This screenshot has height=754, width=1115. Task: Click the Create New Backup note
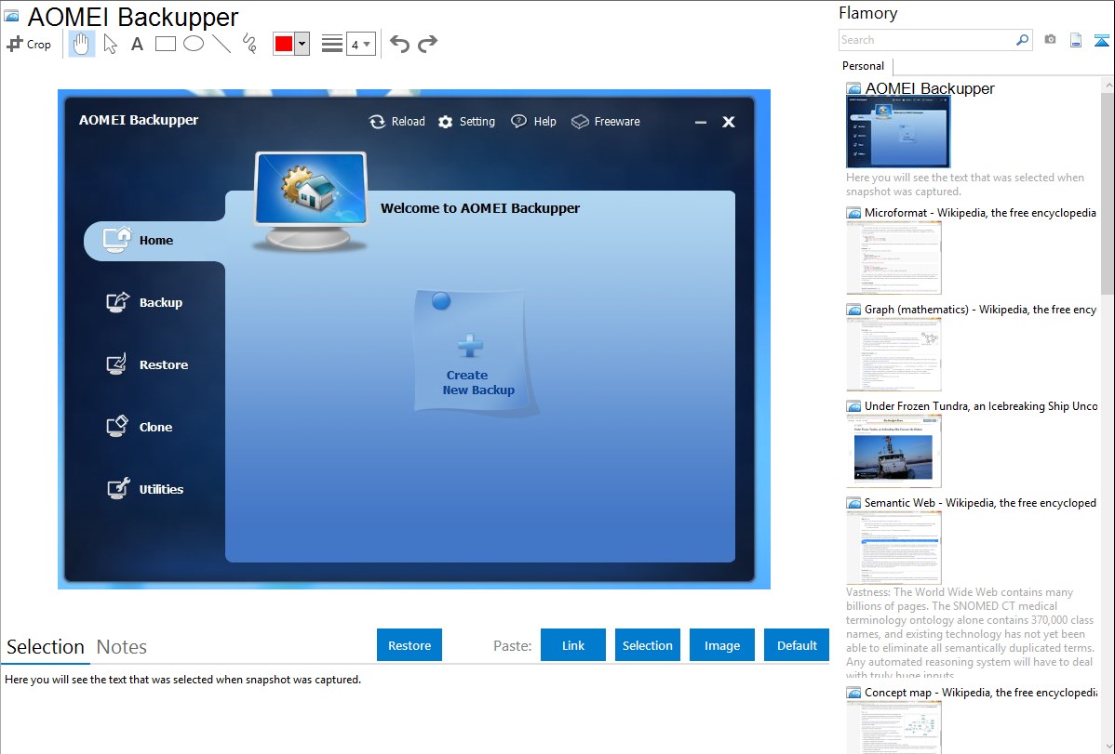[x=472, y=351]
